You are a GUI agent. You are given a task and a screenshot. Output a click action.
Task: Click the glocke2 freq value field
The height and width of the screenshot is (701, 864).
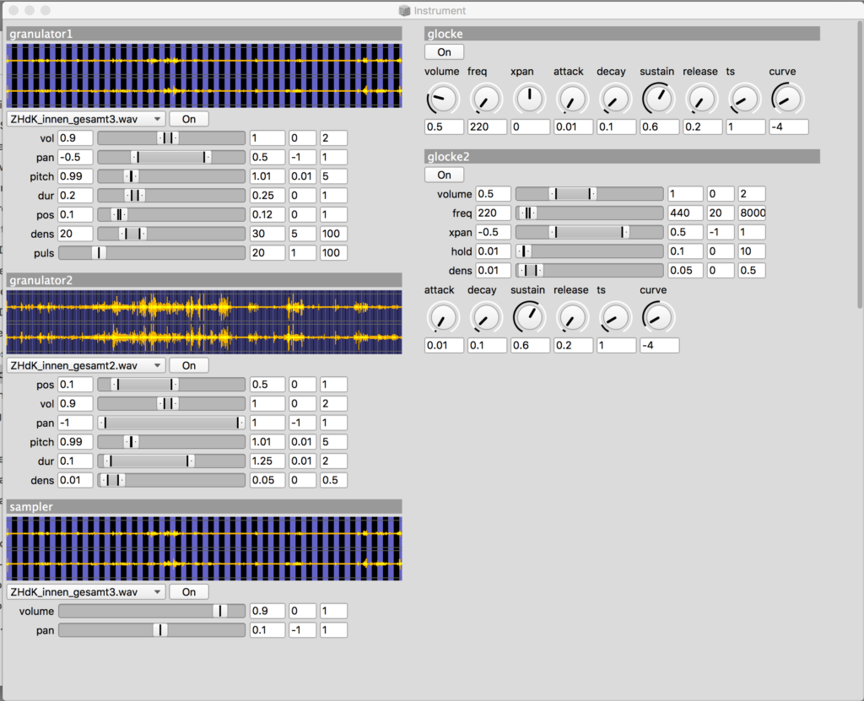pyautogui.click(x=493, y=213)
